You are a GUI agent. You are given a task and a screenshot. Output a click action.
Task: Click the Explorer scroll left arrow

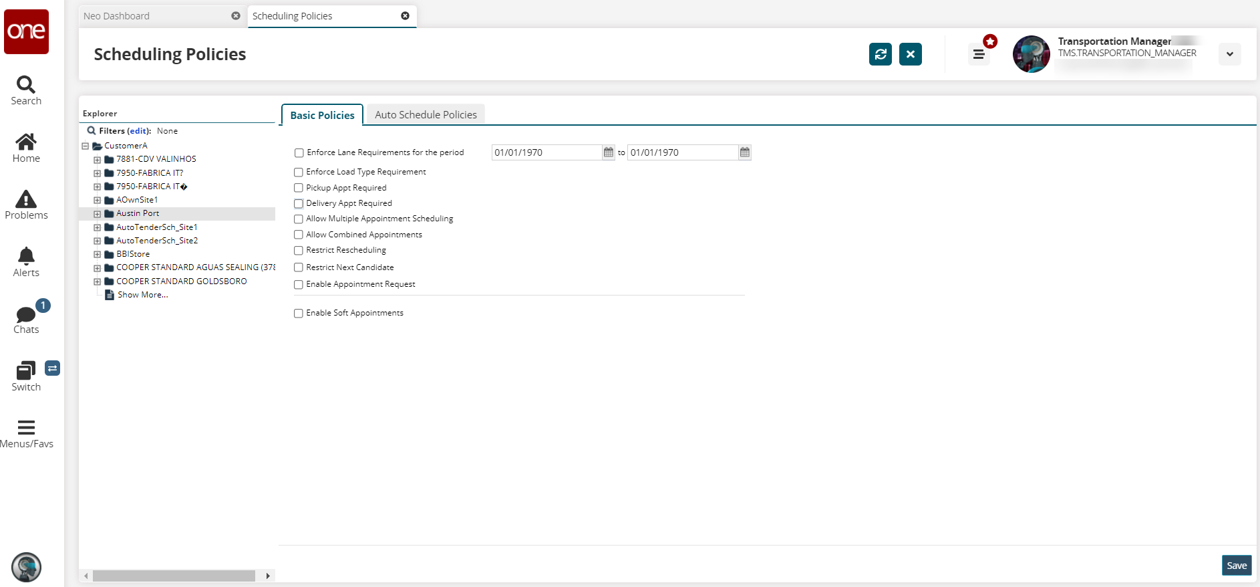coord(86,576)
